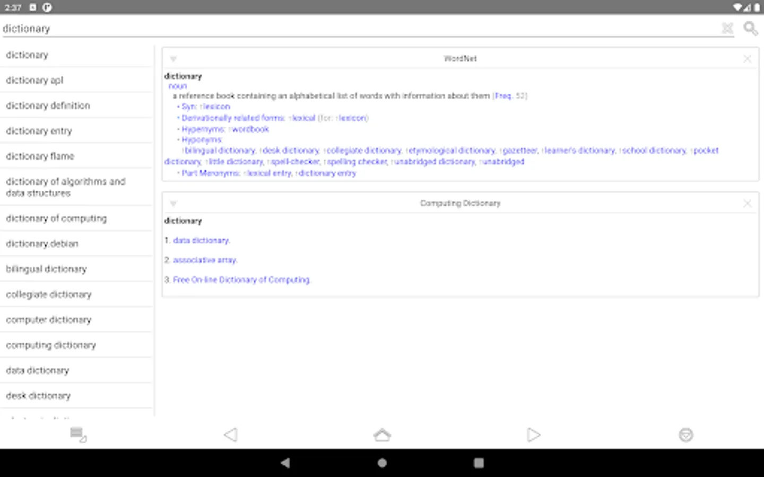The width and height of the screenshot is (764, 477).
Task: Select 'data dictionary' in the suggestion list
Action: pos(76,371)
